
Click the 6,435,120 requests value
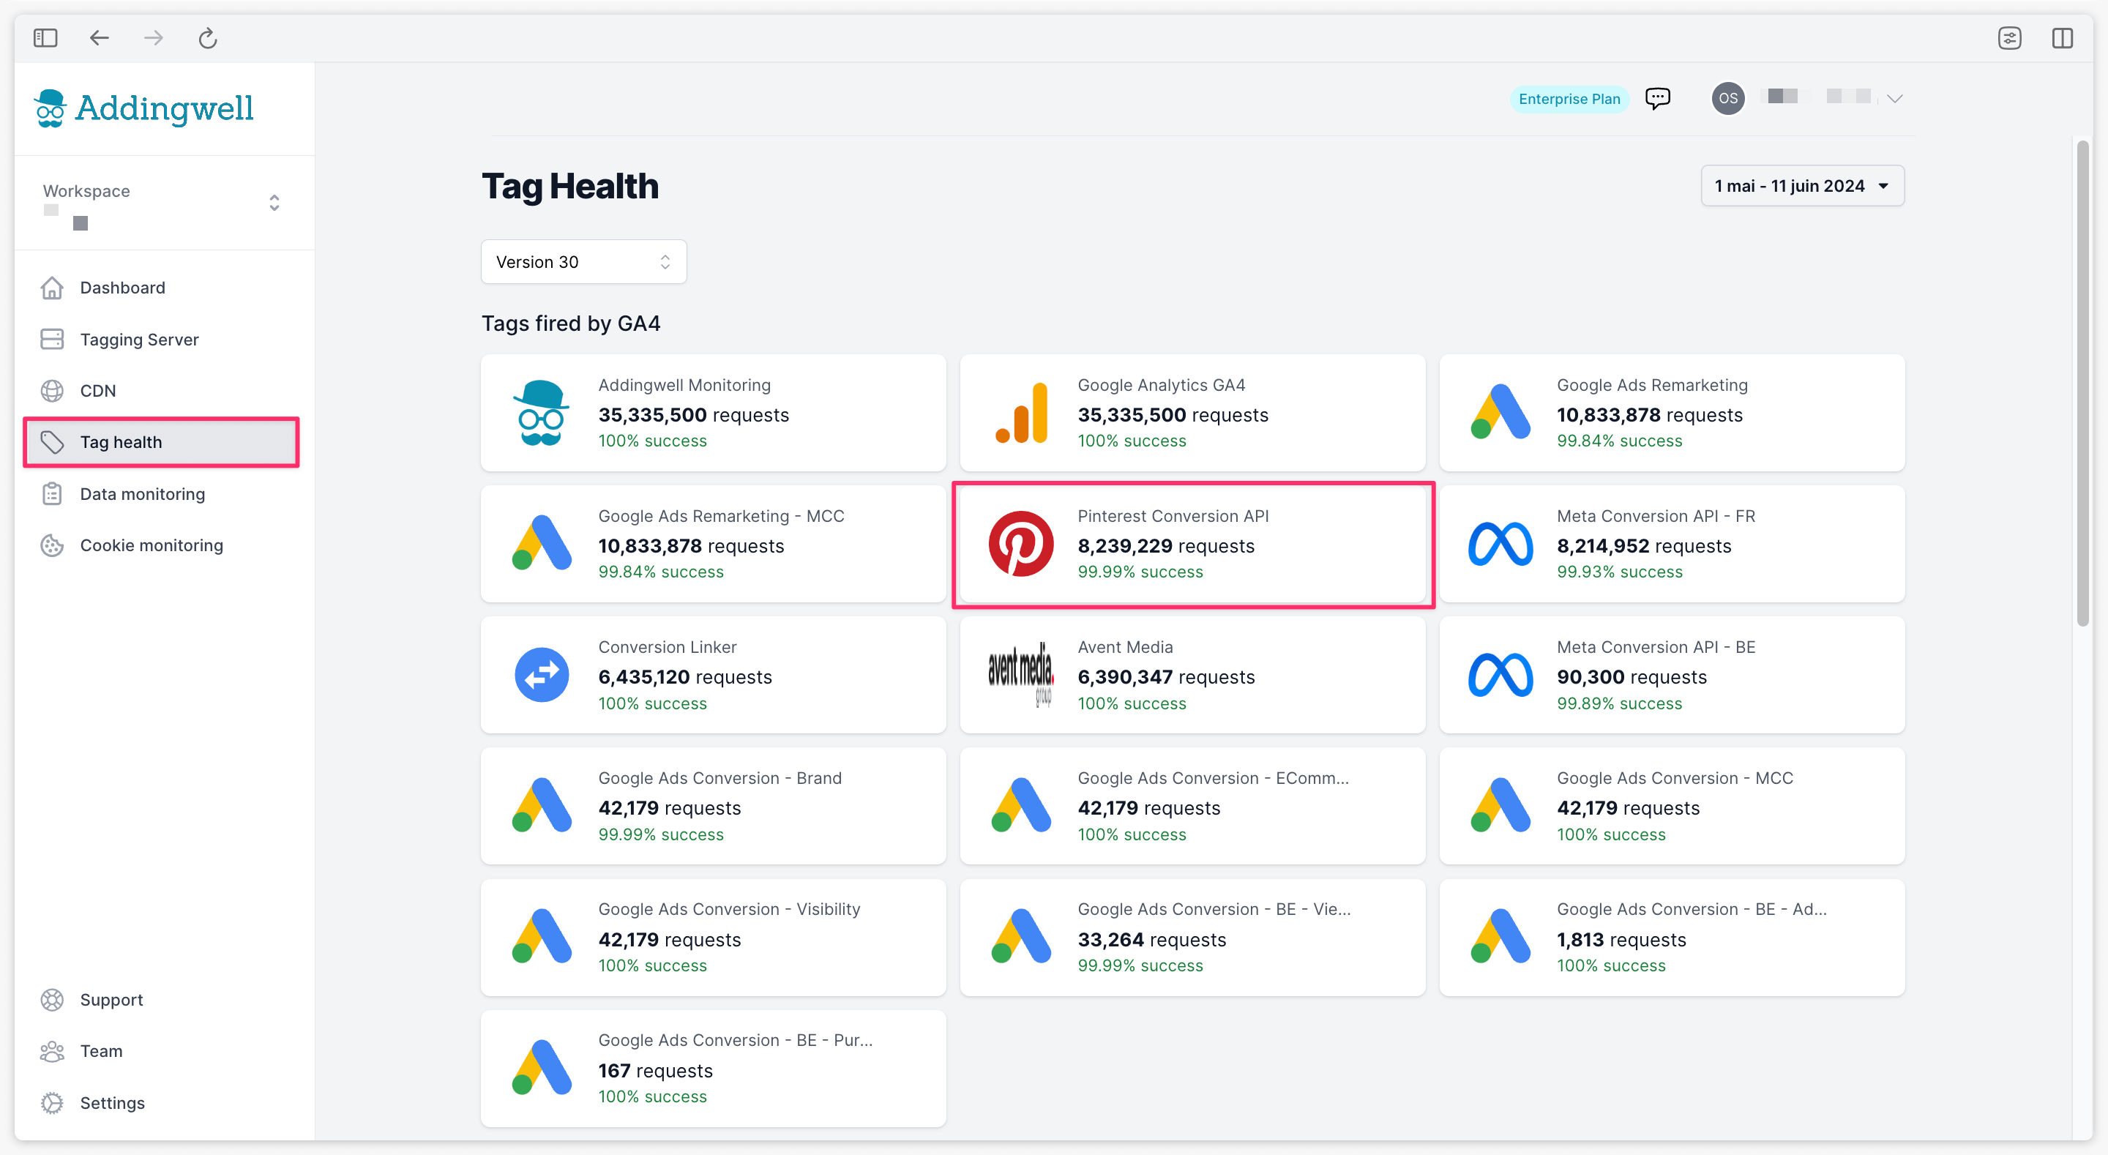point(685,676)
